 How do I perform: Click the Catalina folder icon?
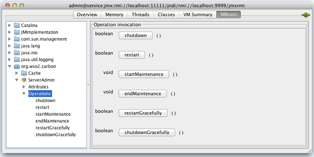[17, 26]
